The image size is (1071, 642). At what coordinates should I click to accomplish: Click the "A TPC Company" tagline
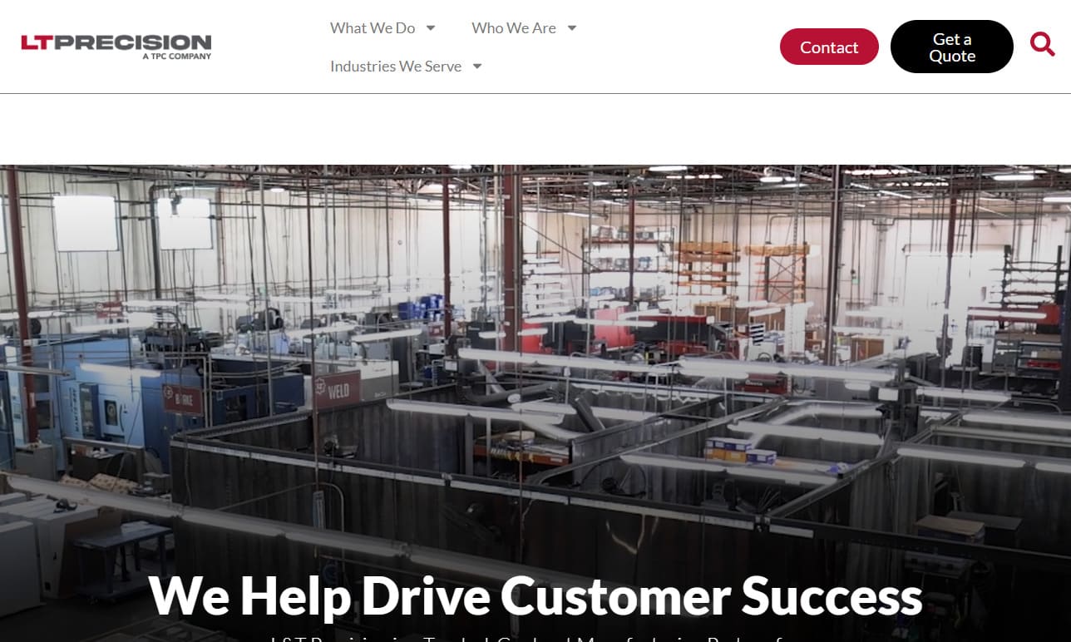pyautogui.click(x=177, y=57)
